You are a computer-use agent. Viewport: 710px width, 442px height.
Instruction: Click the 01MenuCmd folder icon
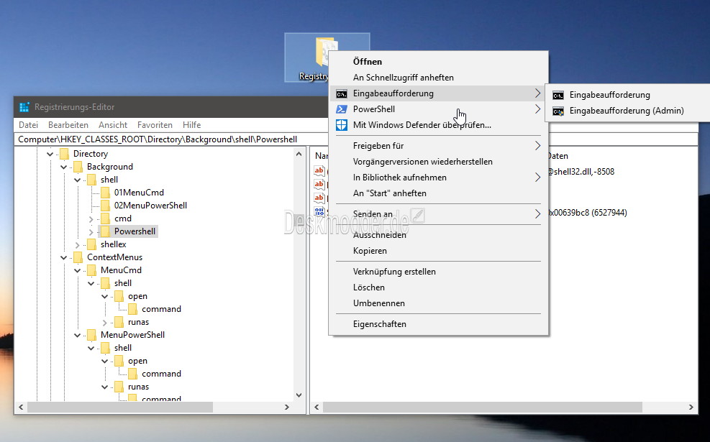tap(105, 193)
